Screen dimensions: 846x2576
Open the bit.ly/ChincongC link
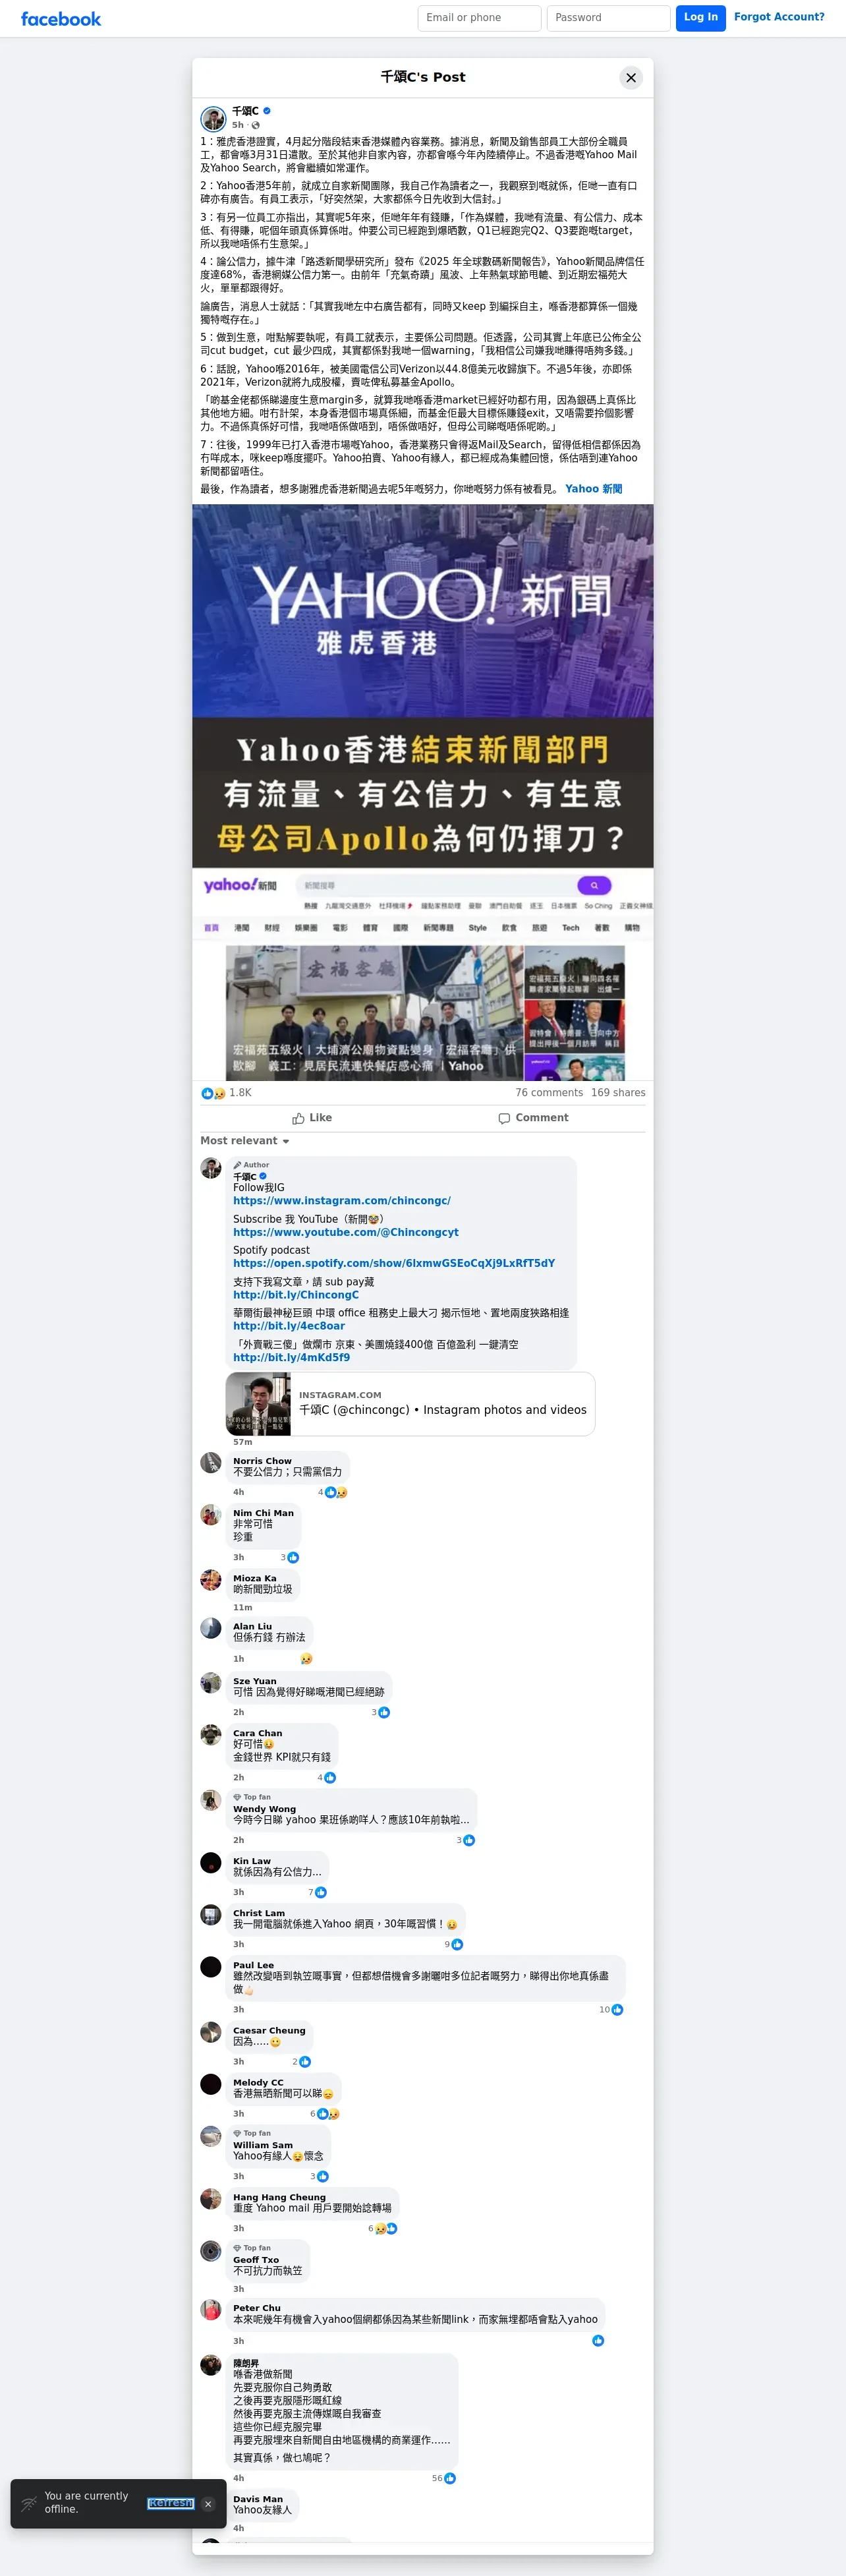(296, 1295)
